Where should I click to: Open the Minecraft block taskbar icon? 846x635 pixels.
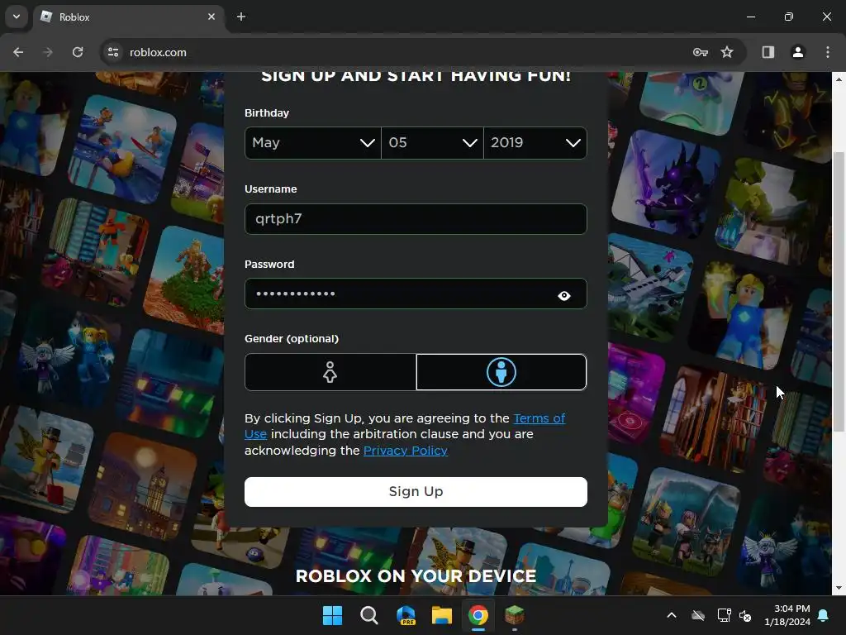(514, 615)
